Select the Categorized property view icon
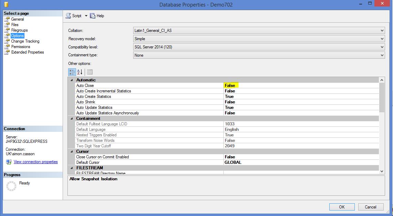The height and width of the screenshot is (216, 393). (x=72, y=72)
